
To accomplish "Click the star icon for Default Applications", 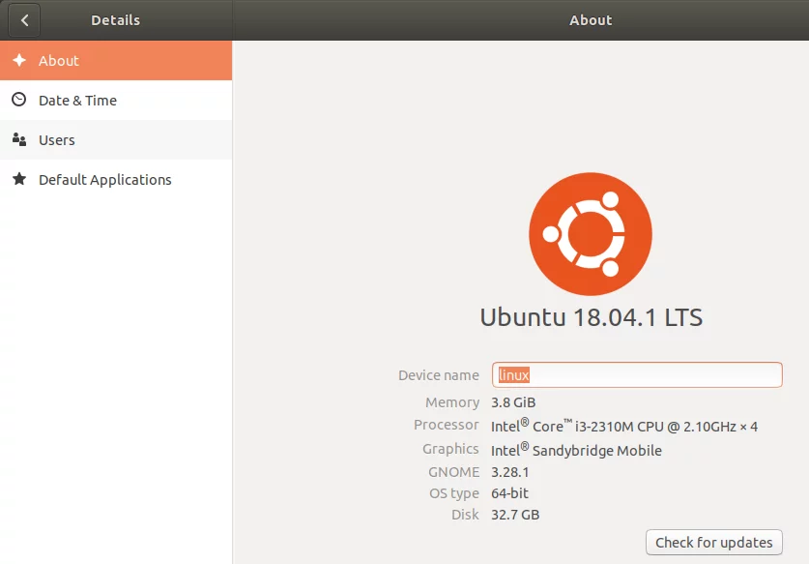I will pos(19,179).
